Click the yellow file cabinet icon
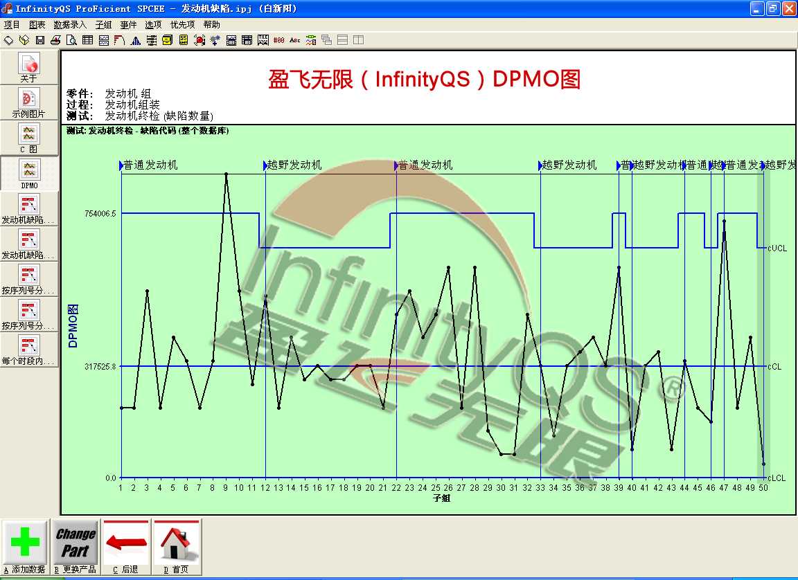Viewport: 798px width, 580px height. pyautogui.click(x=168, y=40)
